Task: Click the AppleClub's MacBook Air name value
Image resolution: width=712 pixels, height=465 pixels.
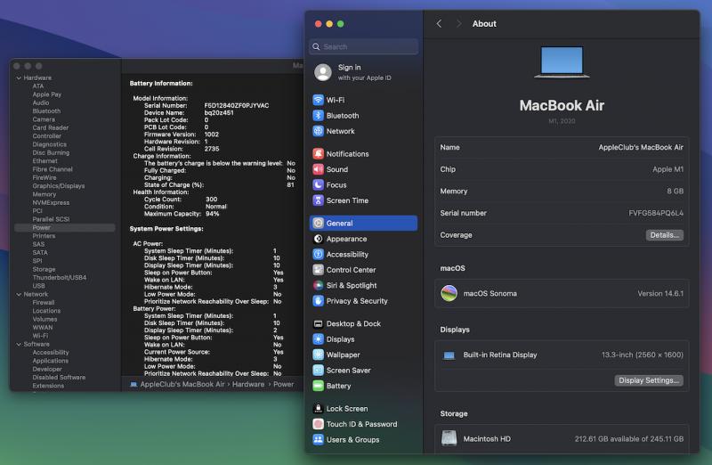Action: coord(641,147)
